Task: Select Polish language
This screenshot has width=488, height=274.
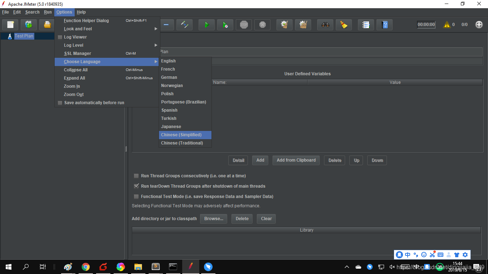Action: 185,94
